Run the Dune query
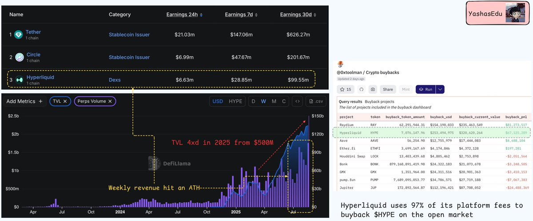This screenshot has width=533, height=221. [x=426, y=89]
